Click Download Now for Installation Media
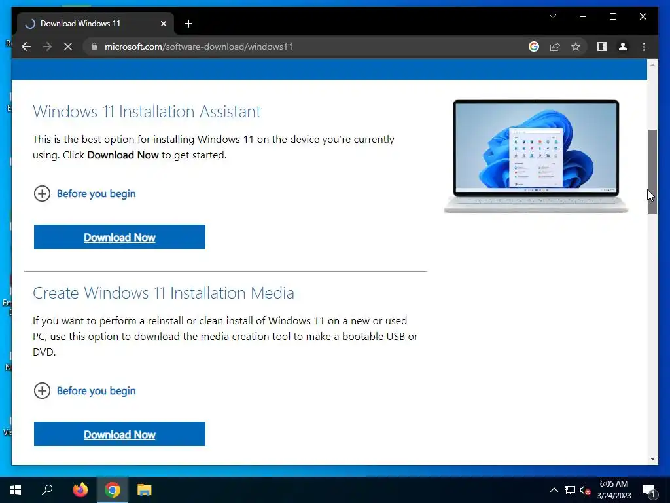Viewport: 670px width, 503px height. (x=120, y=434)
